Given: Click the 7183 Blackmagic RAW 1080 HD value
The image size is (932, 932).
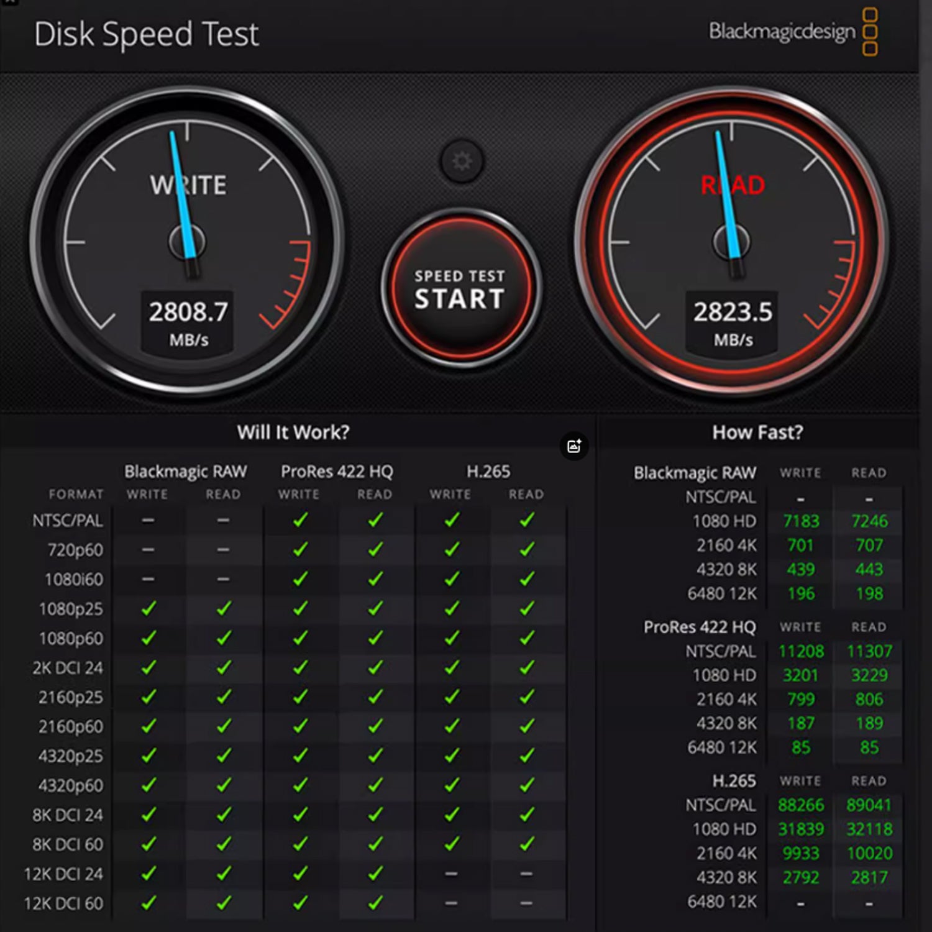Looking at the screenshot, I should point(801,521).
